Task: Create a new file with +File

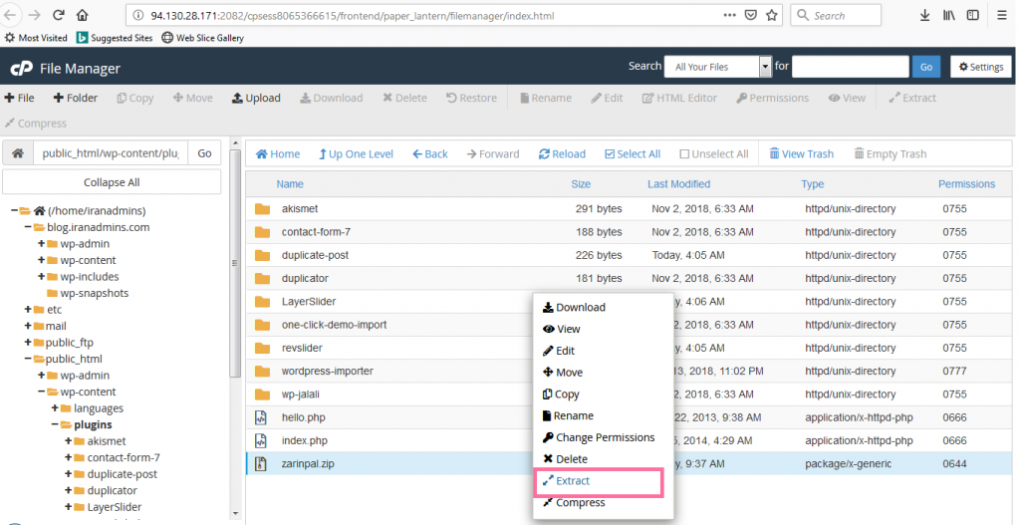Action: tap(20, 98)
